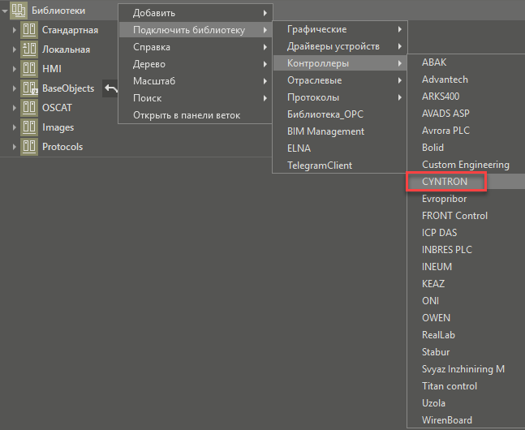The height and width of the screenshot is (430, 525).
Task: Select the Protocols tree item label
Action: pos(62,147)
